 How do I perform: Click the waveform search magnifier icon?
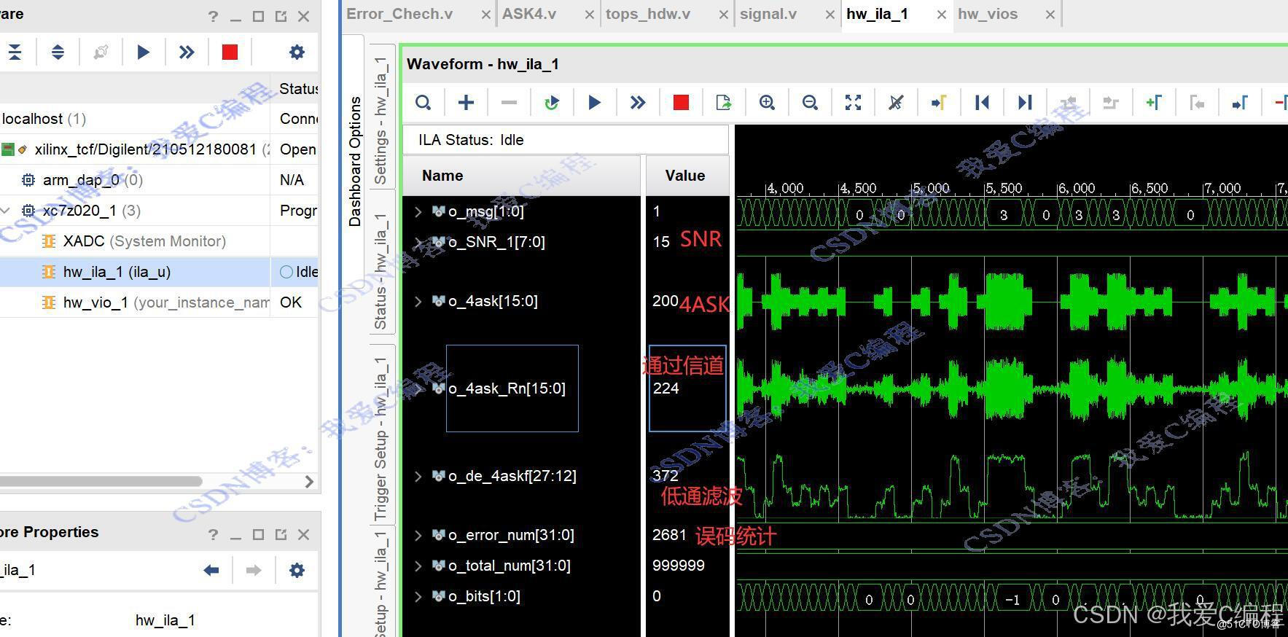pyautogui.click(x=423, y=103)
